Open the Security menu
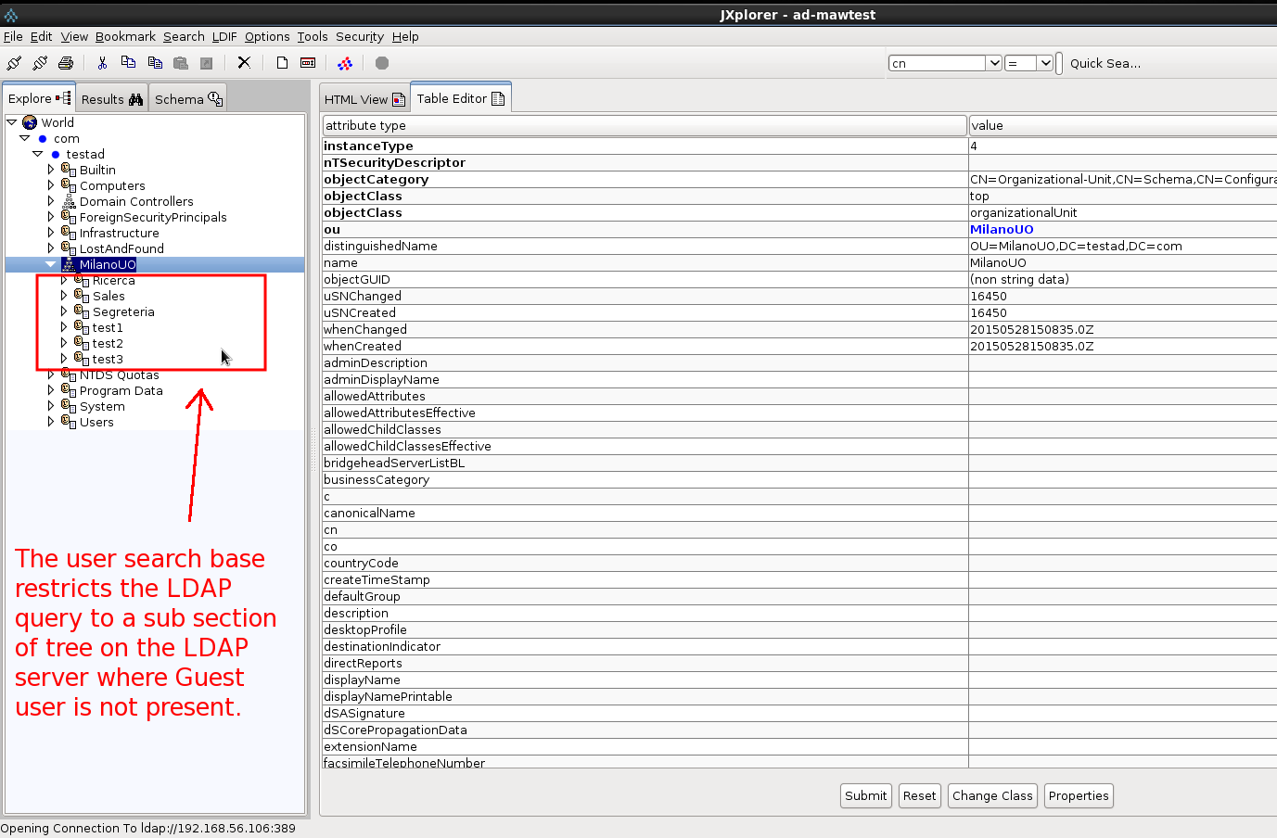 click(x=360, y=37)
